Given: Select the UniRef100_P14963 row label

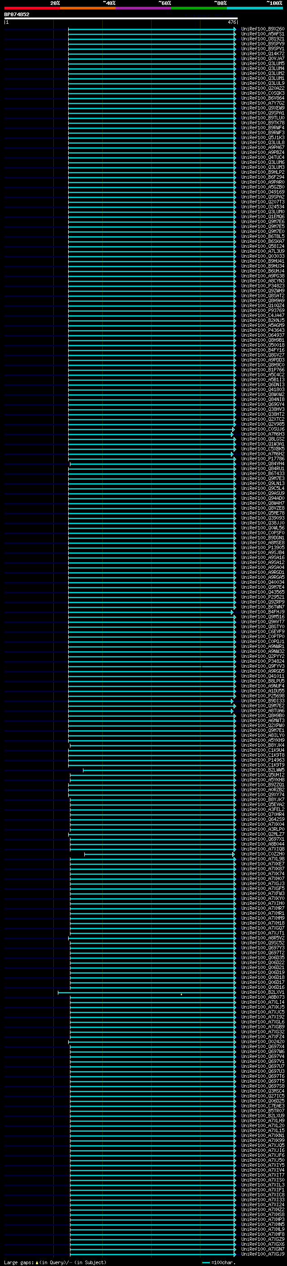Looking at the screenshot, I should [262, 760].
